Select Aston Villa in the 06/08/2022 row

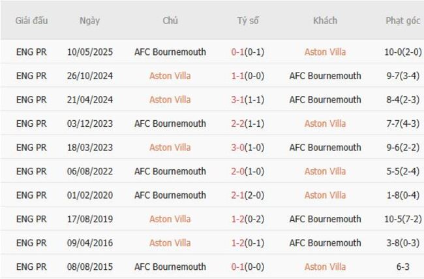[325, 171]
